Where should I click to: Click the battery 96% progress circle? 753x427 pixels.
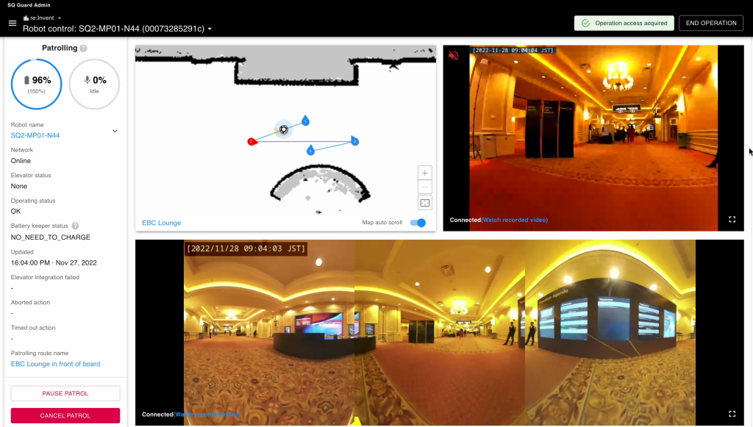point(36,84)
